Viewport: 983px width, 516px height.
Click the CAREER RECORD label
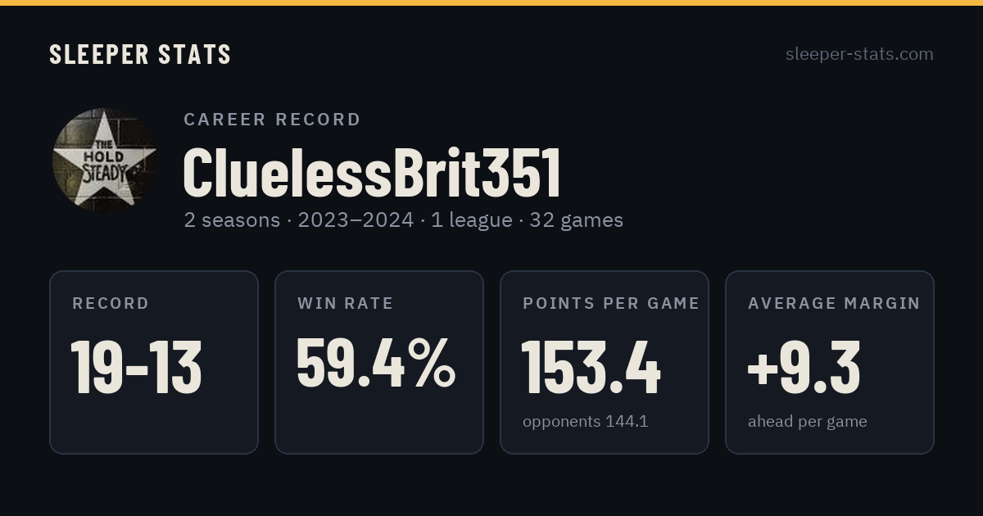point(272,120)
